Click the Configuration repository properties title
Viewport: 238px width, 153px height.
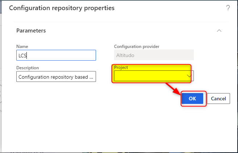(62, 8)
